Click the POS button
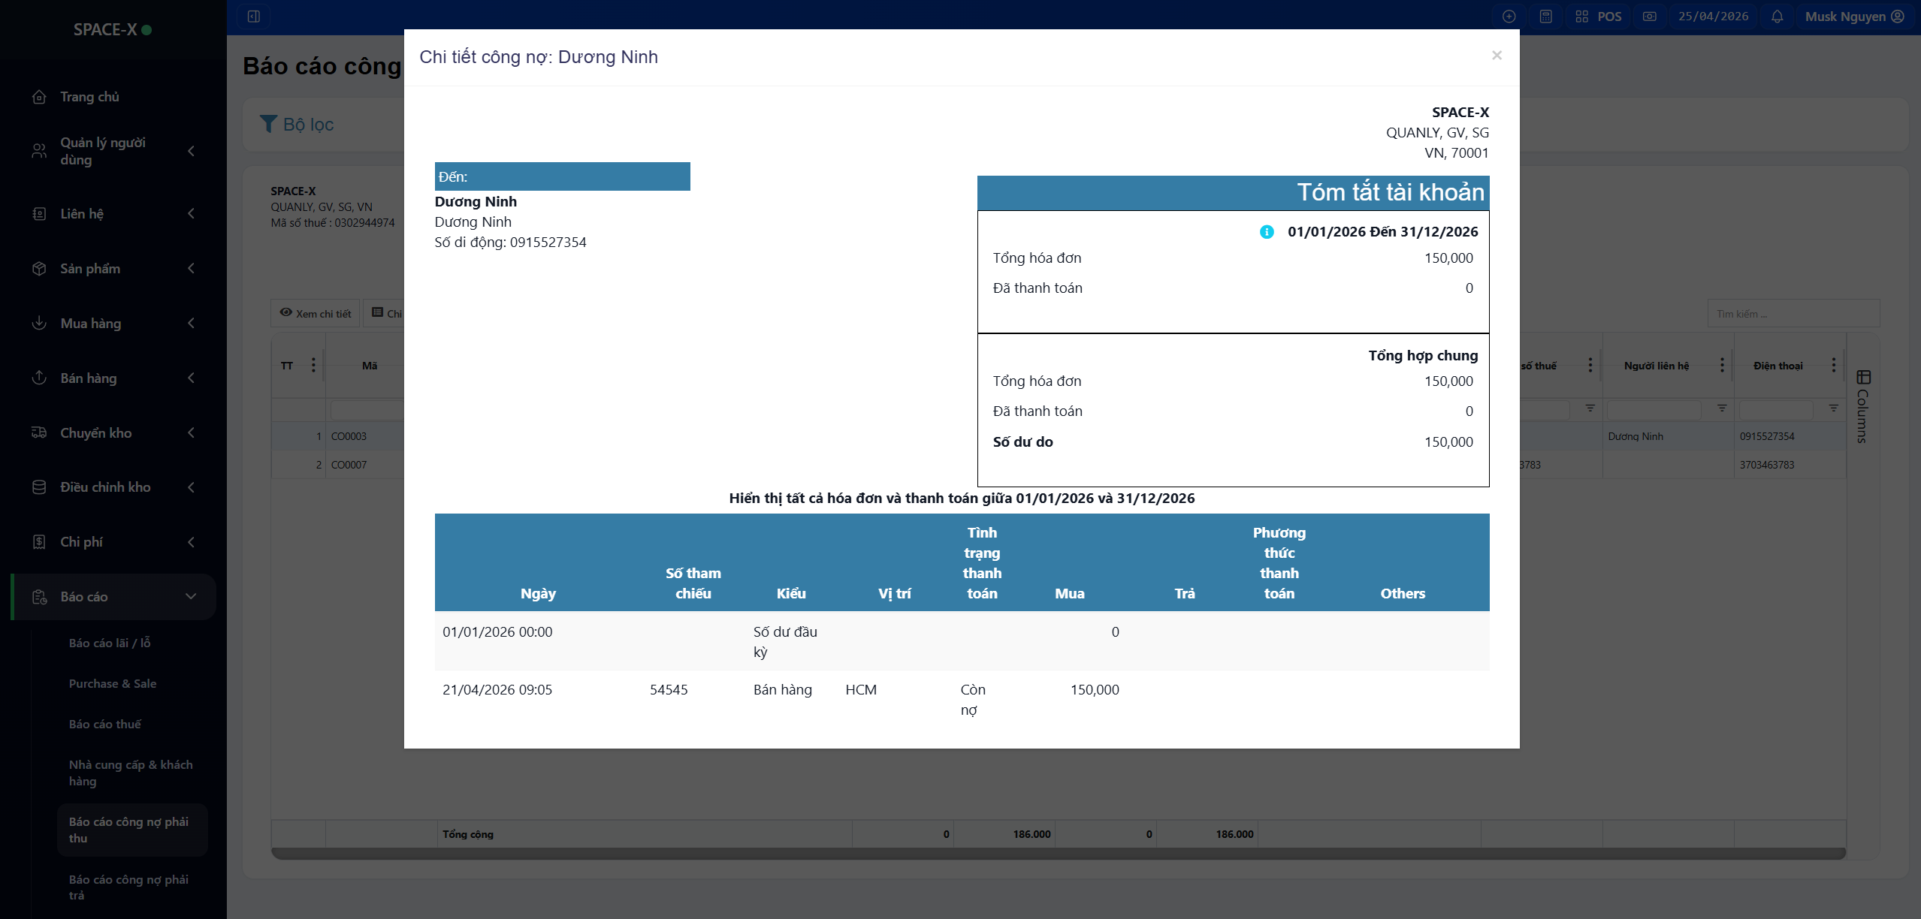Image resolution: width=1921 pixels, height=919 pixels. tap(1599, 17)
